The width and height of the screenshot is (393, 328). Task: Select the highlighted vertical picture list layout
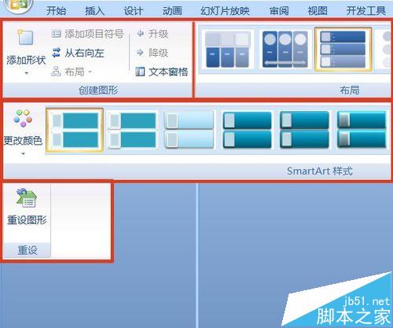click(x=343, y=50)
